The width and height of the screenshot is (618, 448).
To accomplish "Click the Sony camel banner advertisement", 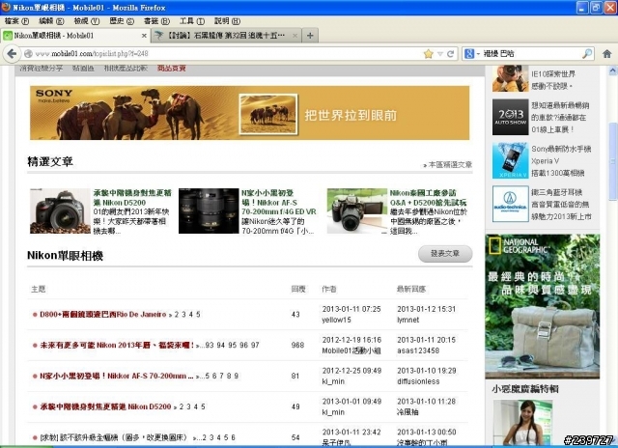I will (249, 113).
